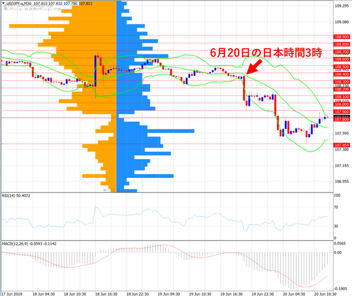The width and height of the screenshot is (352, 296).
Task: Click the 108.500 red price level label
Action: tap(342, 67)
